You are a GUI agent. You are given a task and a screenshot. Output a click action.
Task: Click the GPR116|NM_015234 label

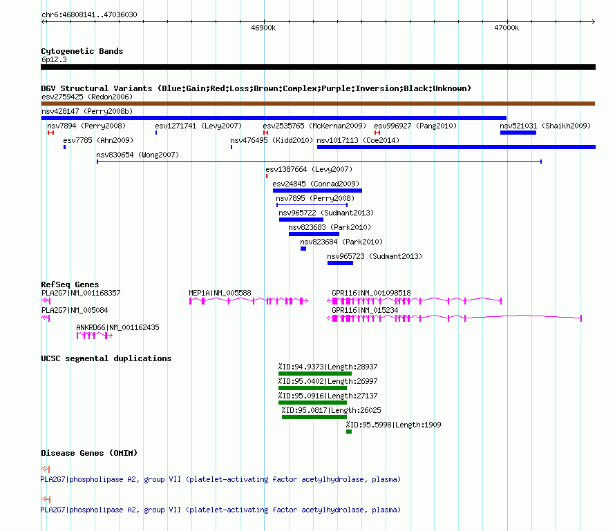(365, 310)
